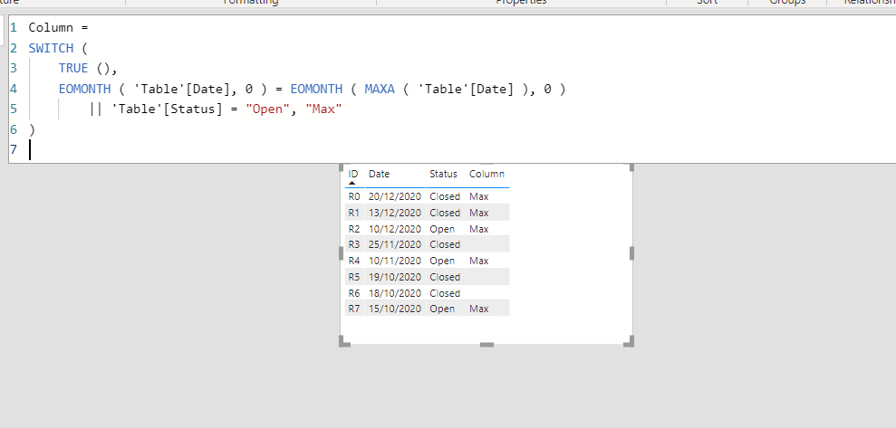Screen dimensions: 896x428
Task: Click the Max value in row R0
Action: [479, 196]
